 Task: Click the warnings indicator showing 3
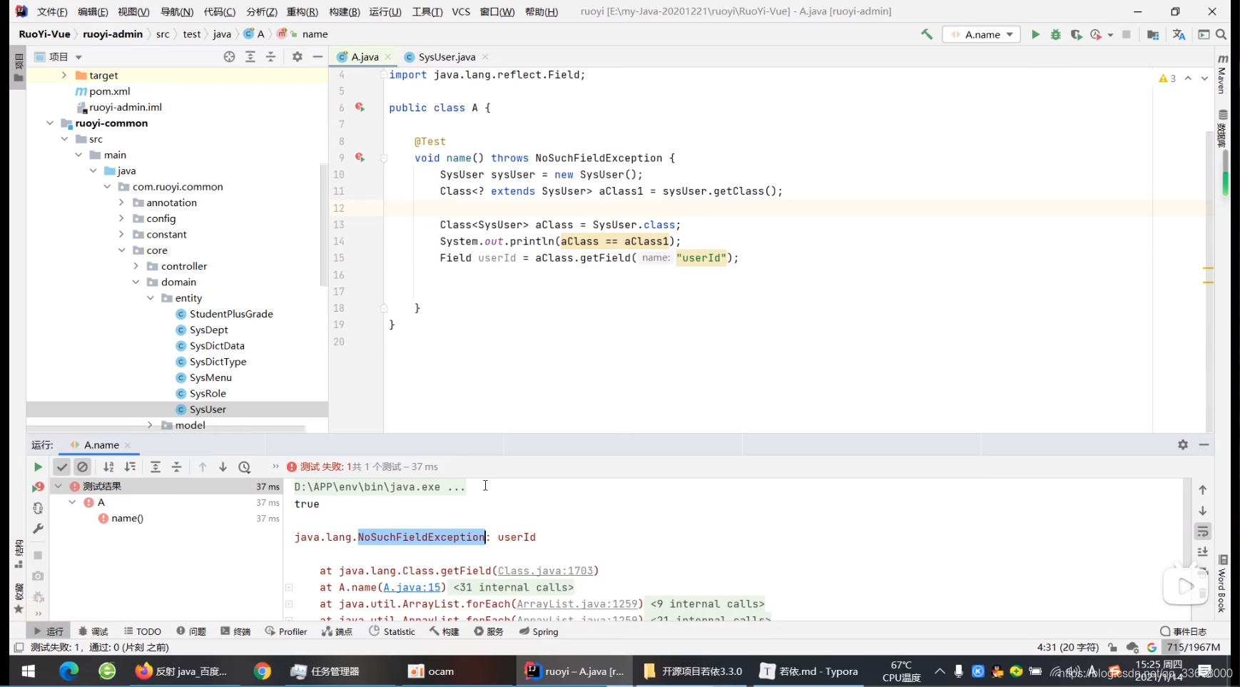pos(1167,78)
